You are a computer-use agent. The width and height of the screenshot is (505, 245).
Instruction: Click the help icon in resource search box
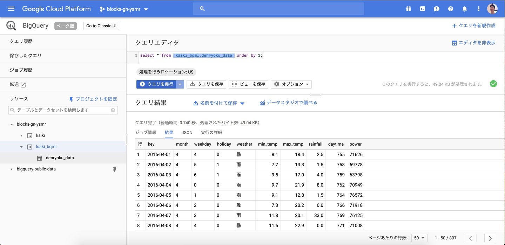[x=113, y=110]
